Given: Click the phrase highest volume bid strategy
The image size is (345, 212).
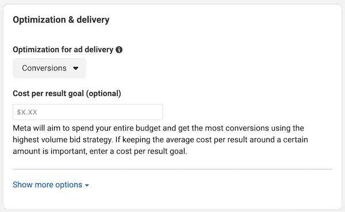Looking at the screenshot, I should coord(63,140).
